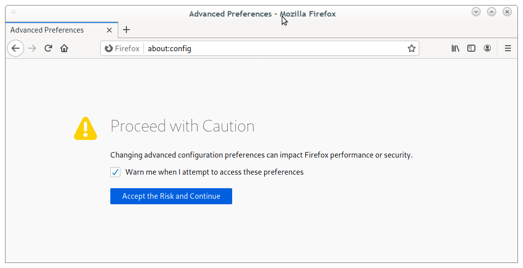
Task: Reload the current page
Action: click(x=48, y=48)
